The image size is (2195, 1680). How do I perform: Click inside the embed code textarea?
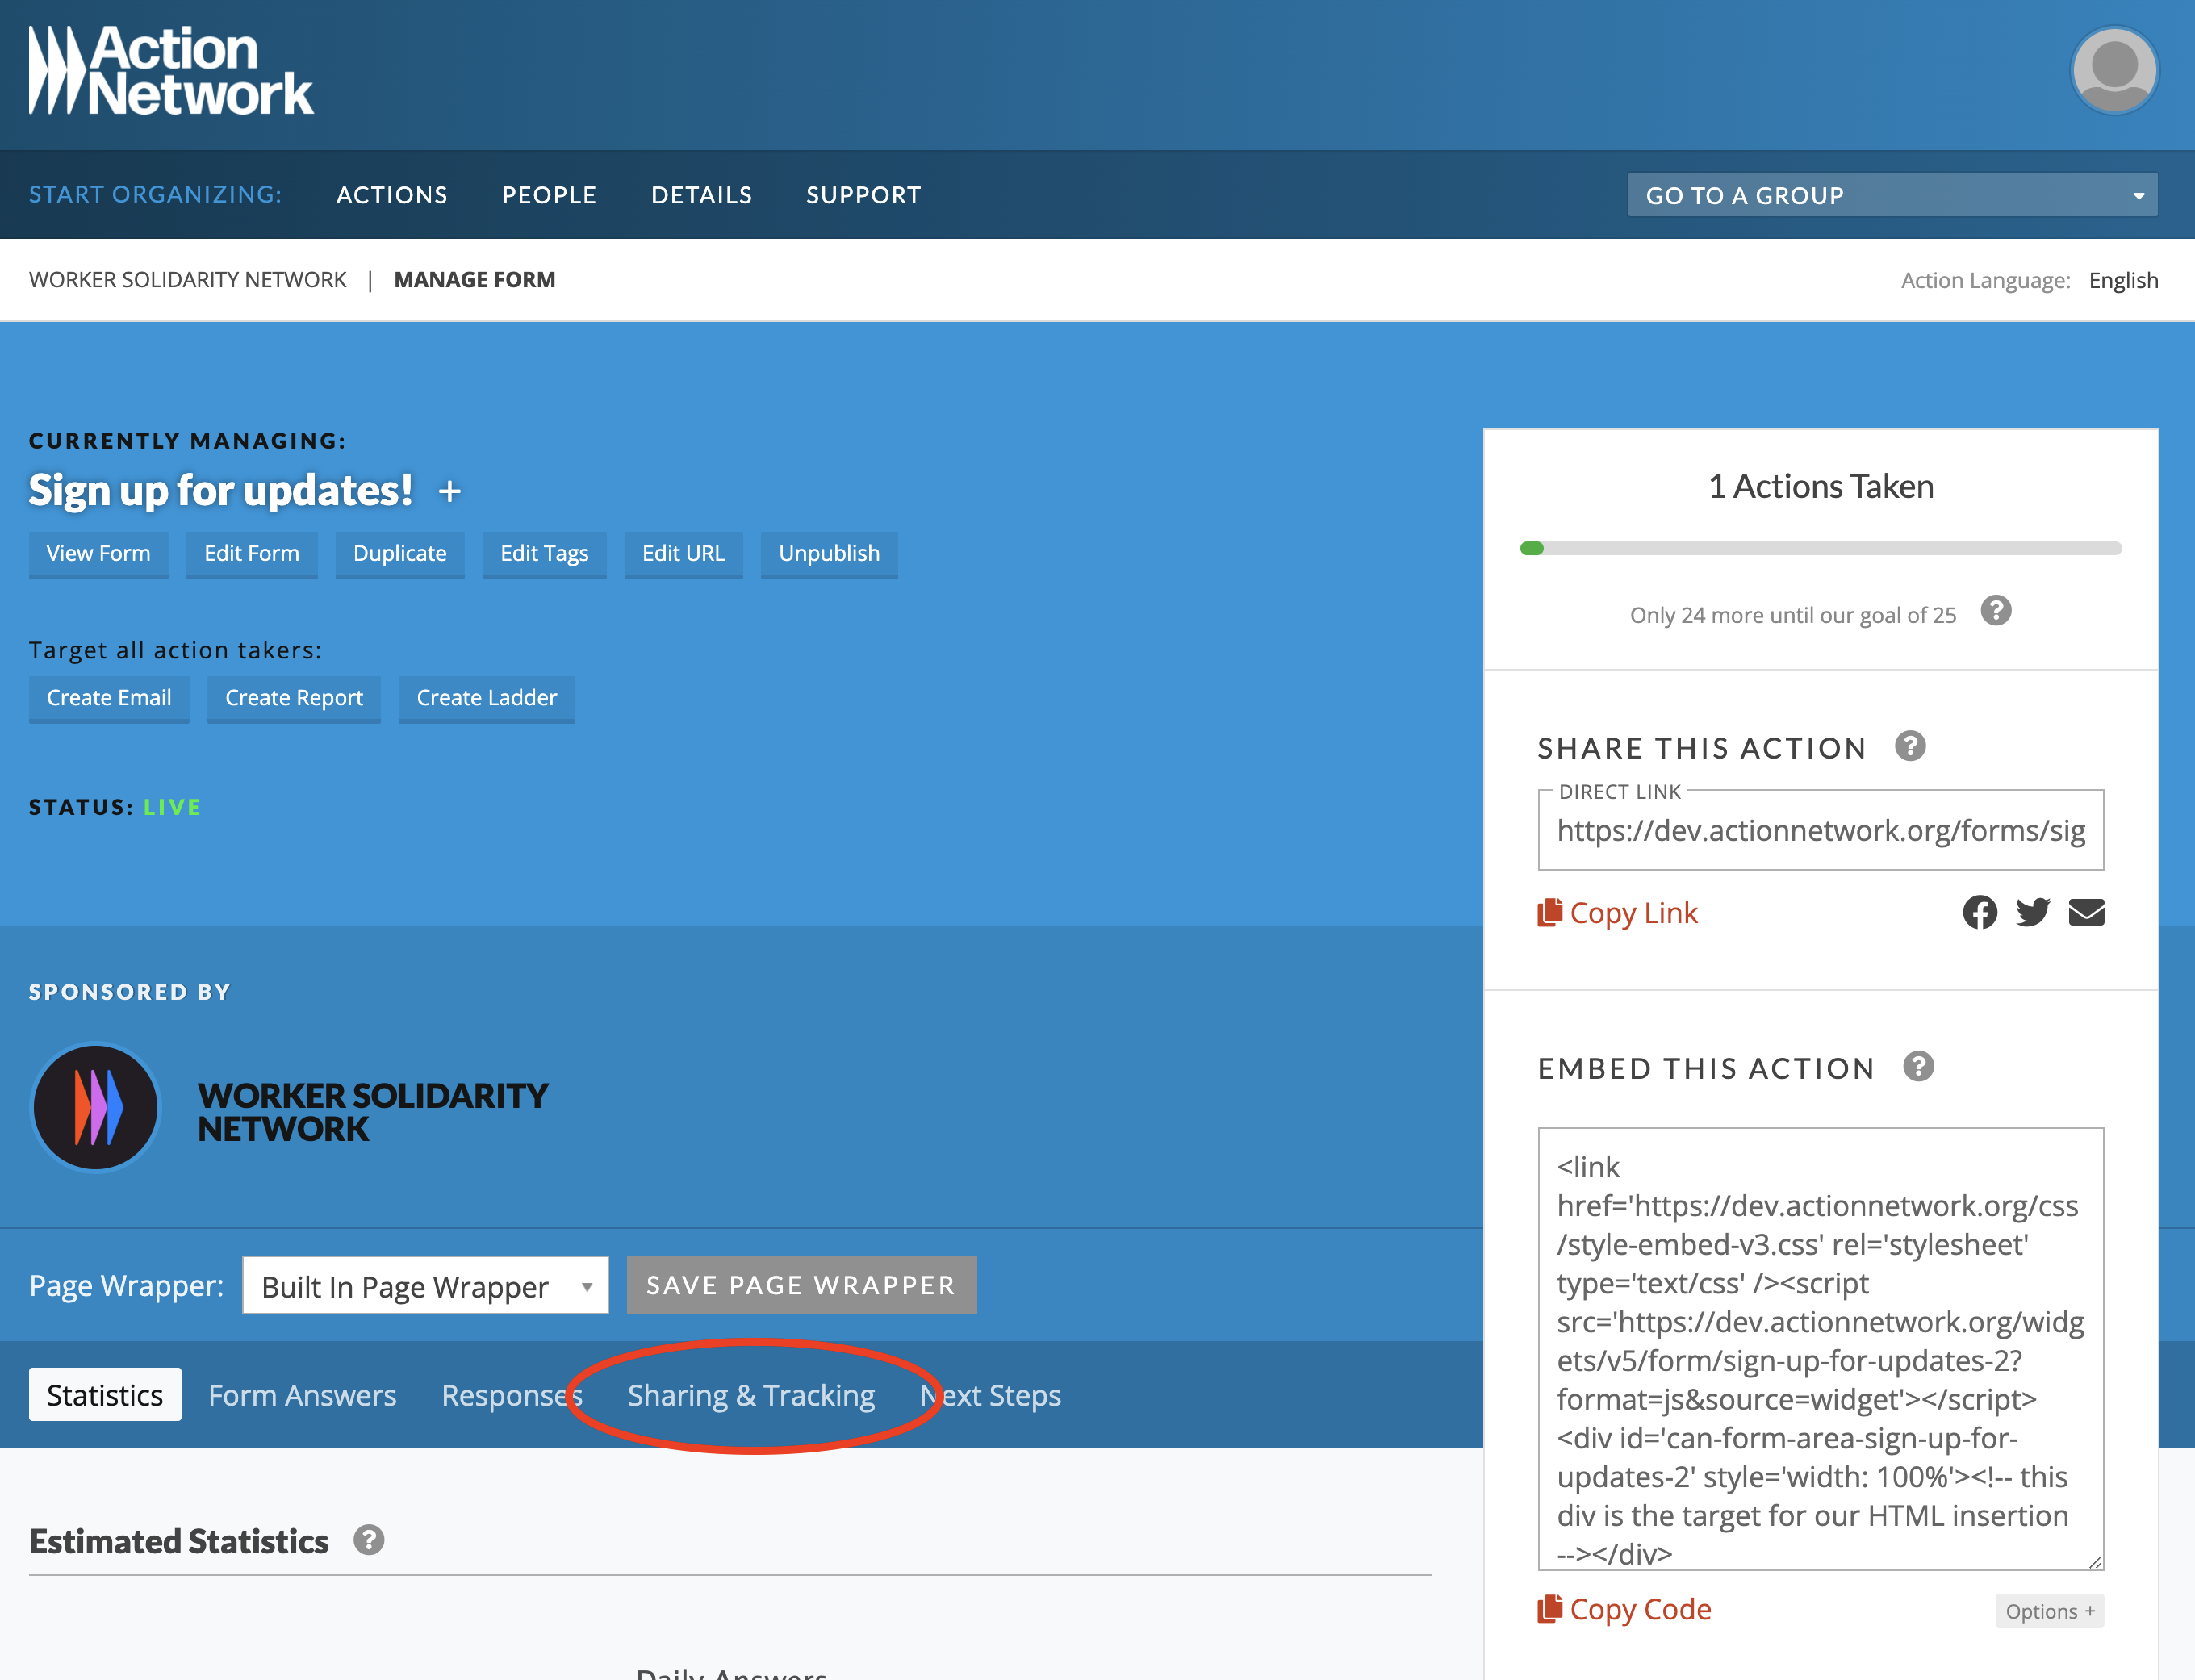[1820, 1349]
